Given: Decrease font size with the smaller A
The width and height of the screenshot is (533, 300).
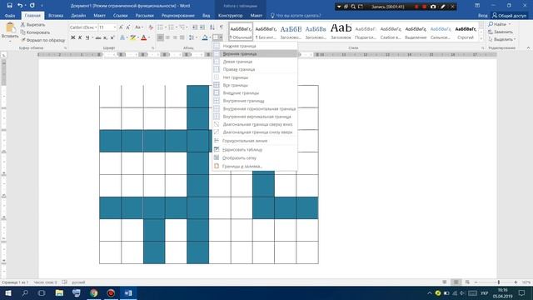Looking at the screenshot, I should tap(127, 27).
